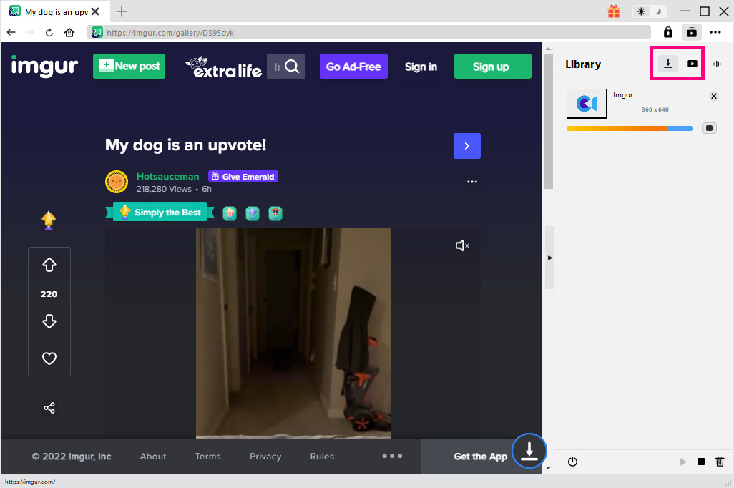Click the Sign up button

(492, 67)
